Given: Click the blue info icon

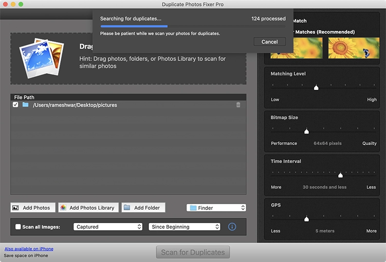Looking at the screenshot, I should [232, 227].
